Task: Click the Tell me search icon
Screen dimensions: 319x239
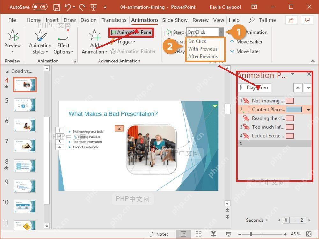Action: coord(252,20)
